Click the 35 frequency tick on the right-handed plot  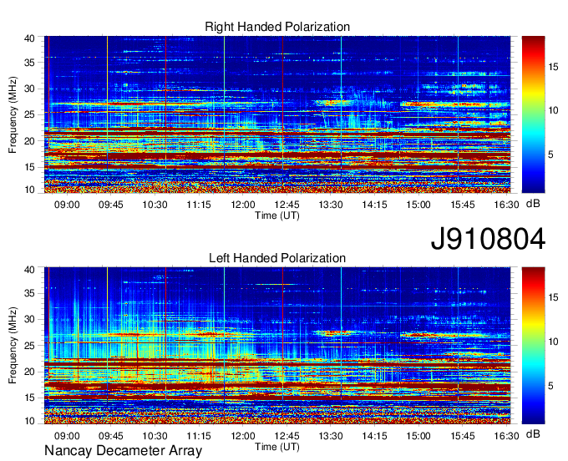(x=29, y=63)
